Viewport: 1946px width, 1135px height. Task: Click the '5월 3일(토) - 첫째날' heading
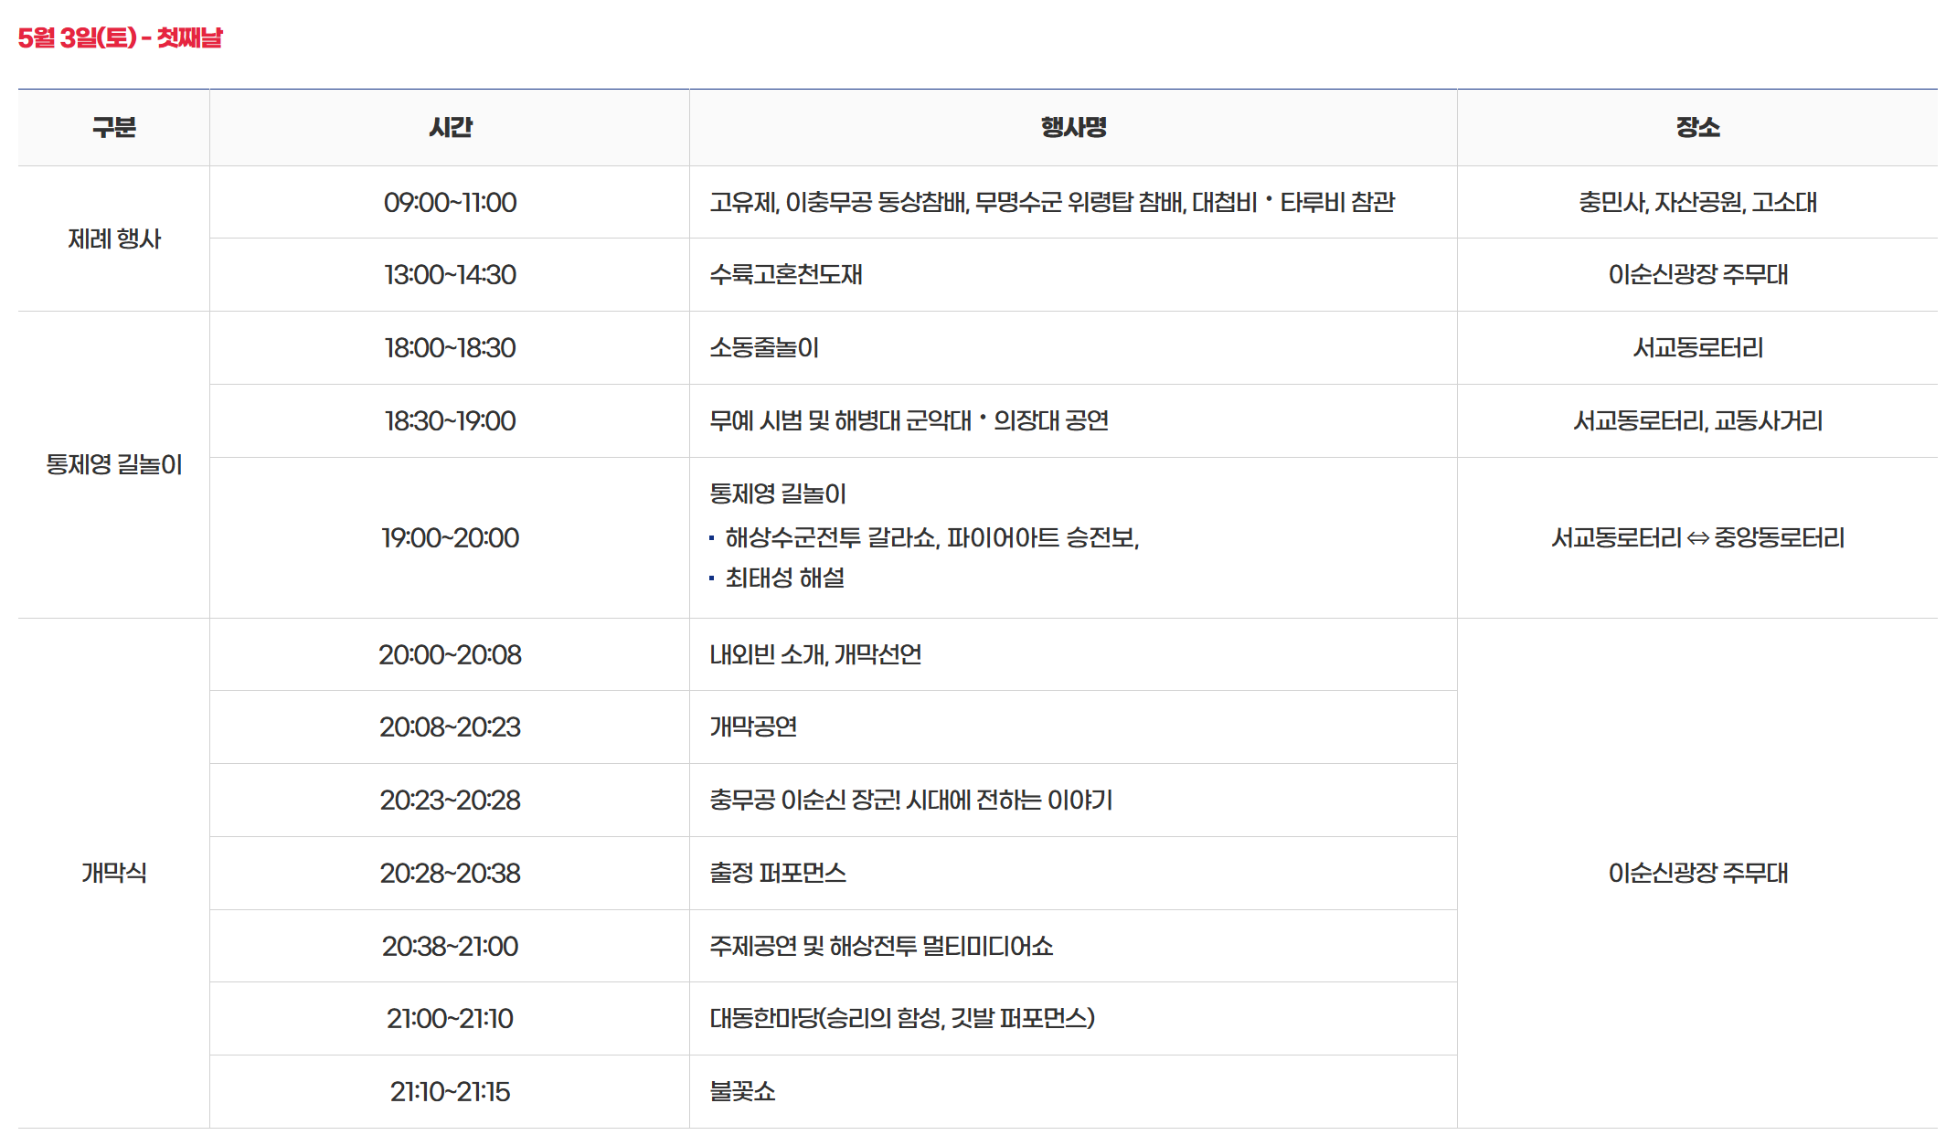(x=120, y=37)
